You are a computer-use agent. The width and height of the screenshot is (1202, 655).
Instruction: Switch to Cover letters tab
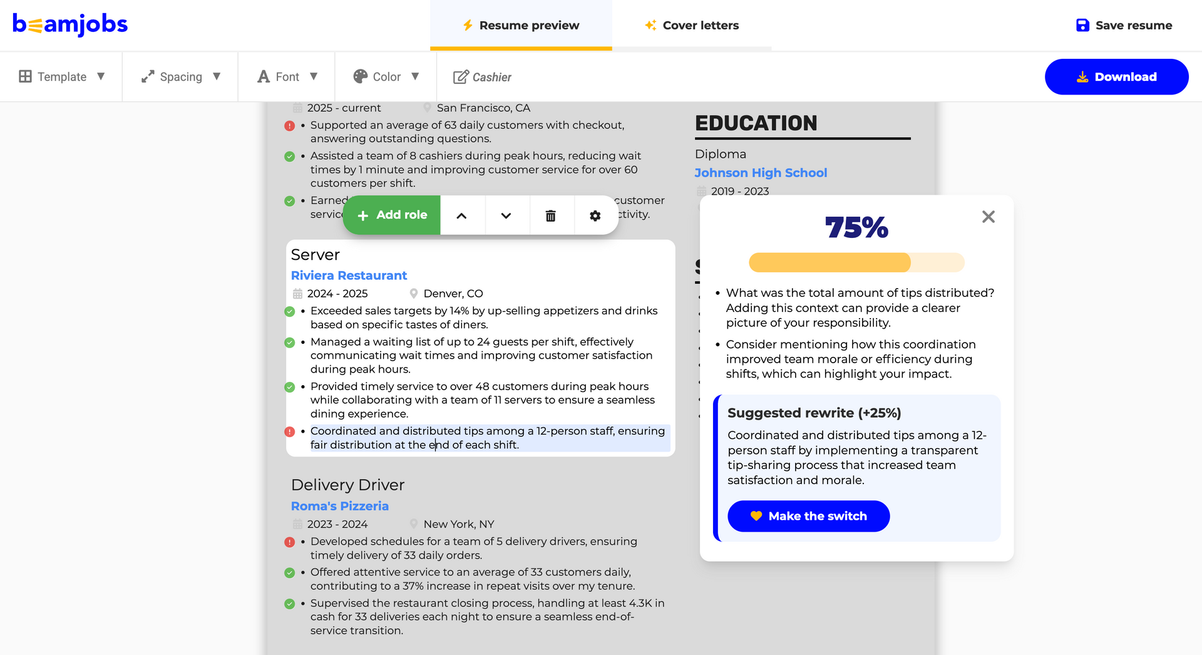pyautogui.click(x=692, y=25)
